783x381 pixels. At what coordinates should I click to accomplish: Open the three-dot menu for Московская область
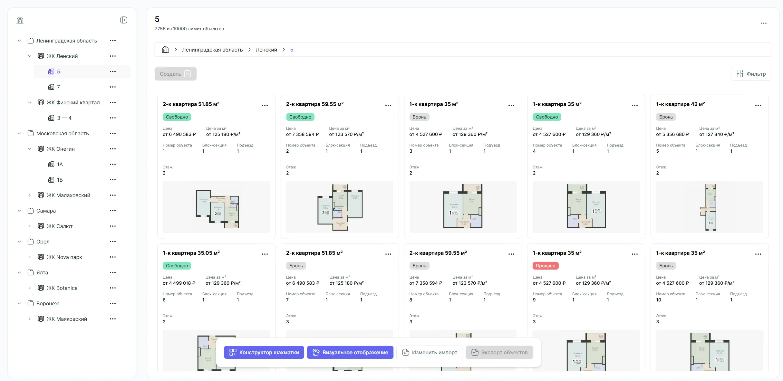click(x=113, y=133)
